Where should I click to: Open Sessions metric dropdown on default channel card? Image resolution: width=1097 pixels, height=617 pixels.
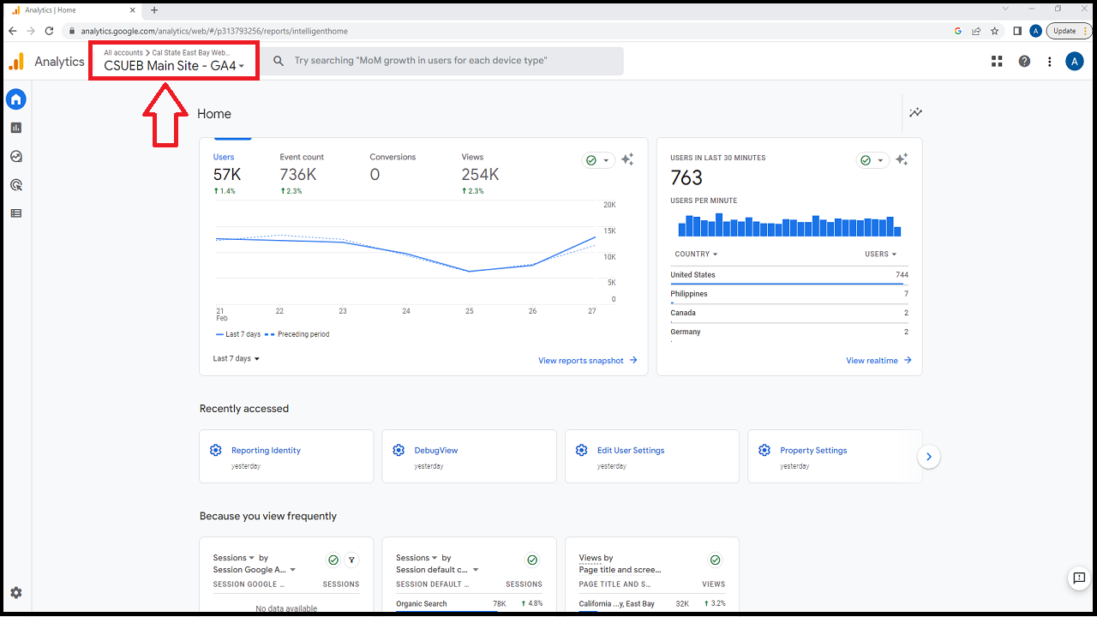click(x=417, y=558)
